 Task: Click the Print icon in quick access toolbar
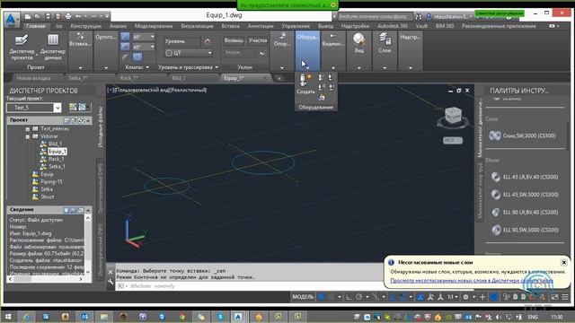[x=68, y=16]
